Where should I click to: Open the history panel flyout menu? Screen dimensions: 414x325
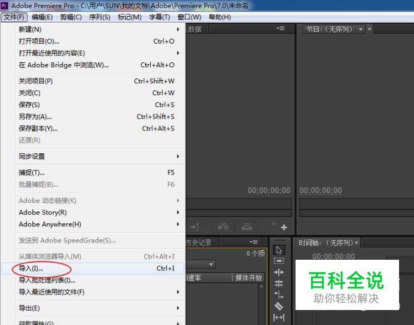click(254, 242)
